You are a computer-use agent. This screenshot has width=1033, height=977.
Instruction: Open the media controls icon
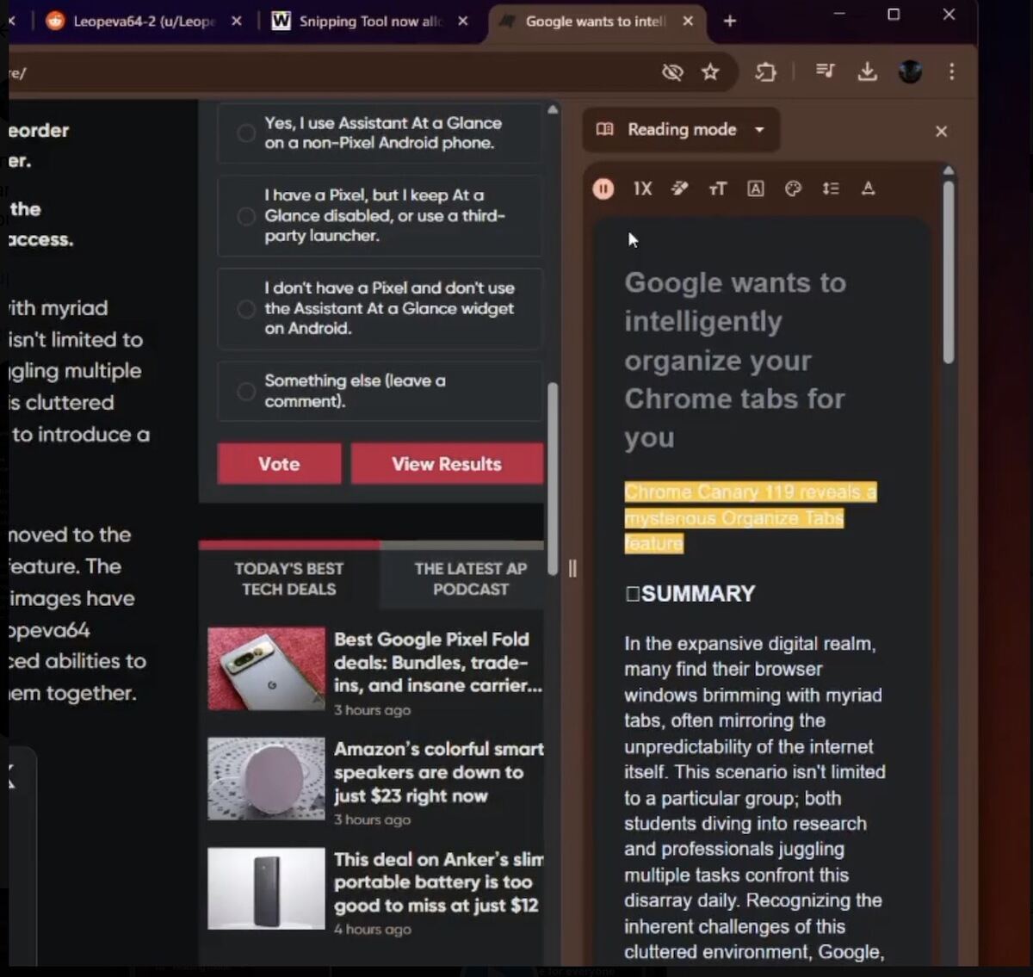click(x=825, y=71)
